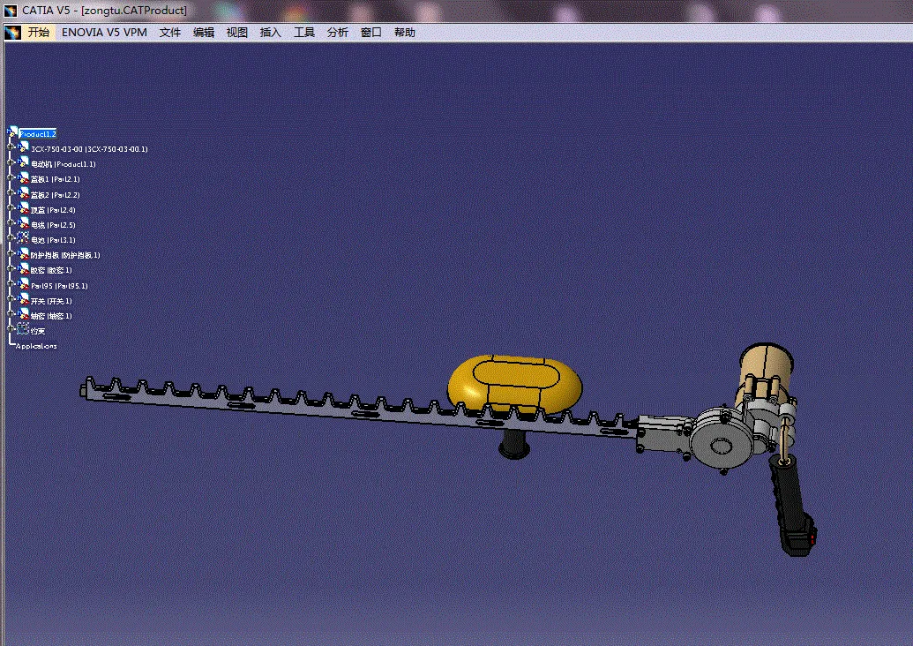Select the 顶盖 (Part2.4) label
Viewport: 913px width, 646px height.
click(x=53, y=210)
